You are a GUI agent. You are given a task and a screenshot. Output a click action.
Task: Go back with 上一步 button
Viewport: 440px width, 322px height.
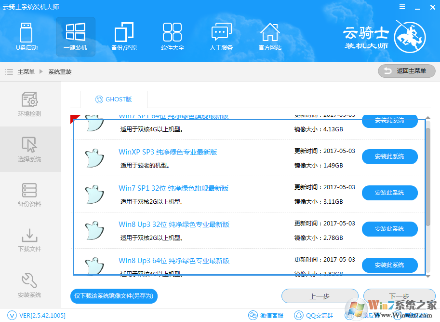click(320, 296)
